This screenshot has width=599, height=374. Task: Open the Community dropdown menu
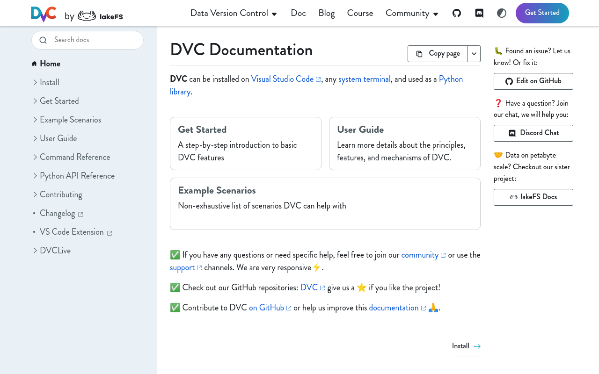tap(412, 13)
